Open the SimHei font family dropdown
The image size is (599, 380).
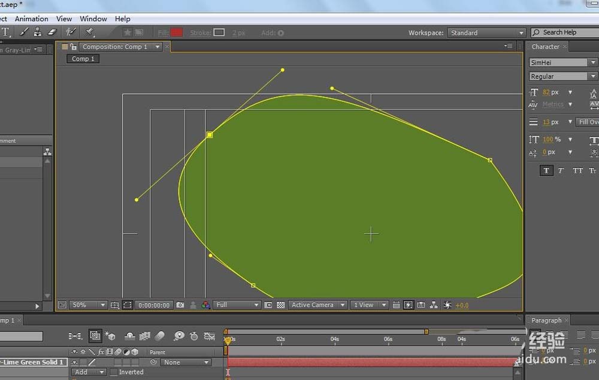(x=562, y=63)
